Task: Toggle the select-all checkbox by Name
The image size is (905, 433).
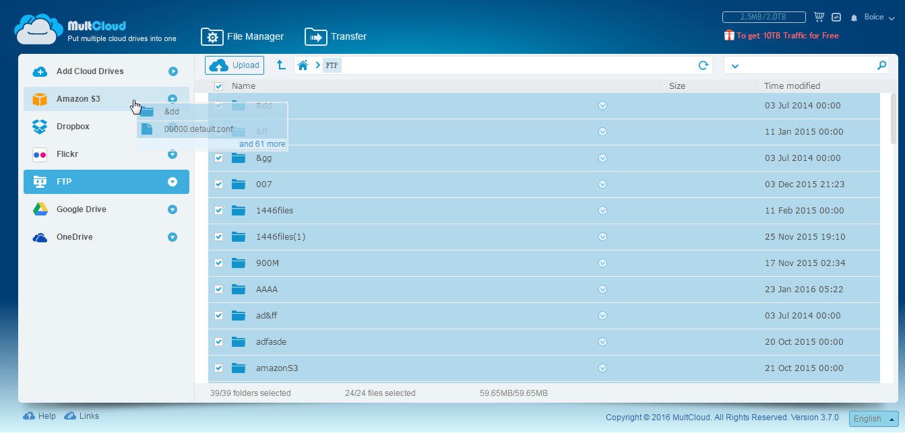Action: 218,86
